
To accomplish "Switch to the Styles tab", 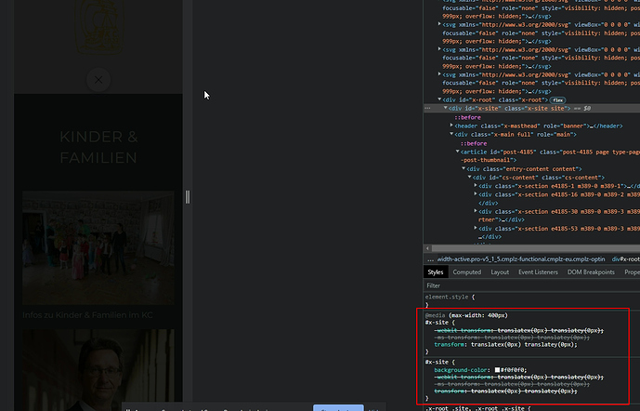I will click(x=436, y=272).
